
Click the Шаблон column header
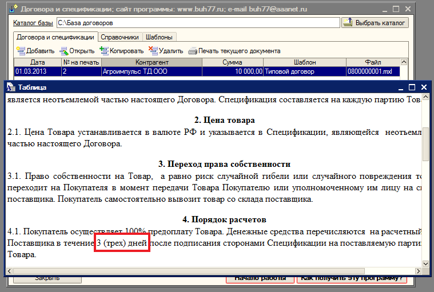point(304,62)
